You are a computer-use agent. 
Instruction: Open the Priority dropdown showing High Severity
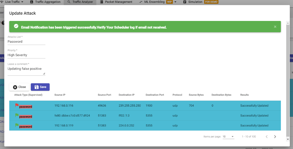(26, 55)
